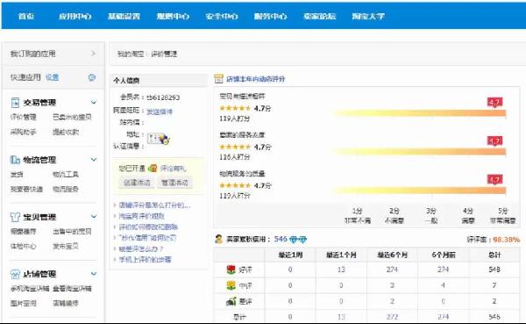Click the 评价有礼 gift icon

(153, 168)
